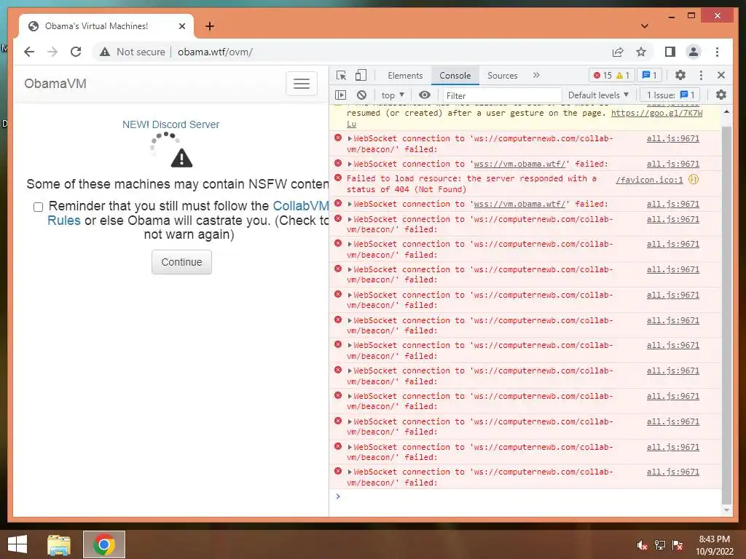Expand last WebSocket error entry
The height and width of the screenshot is (559, 746).
(x=350, y=472)
